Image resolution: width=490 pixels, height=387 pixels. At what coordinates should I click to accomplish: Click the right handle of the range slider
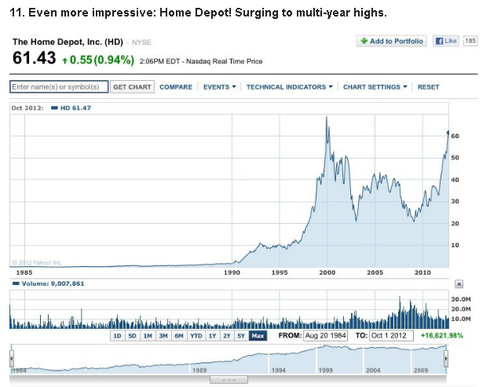click(446, 358)
